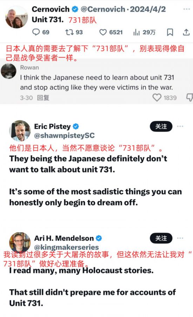View analytics for Cernovich's tweet
Screen dimensions: 193x317
click(x=137, y=32)
